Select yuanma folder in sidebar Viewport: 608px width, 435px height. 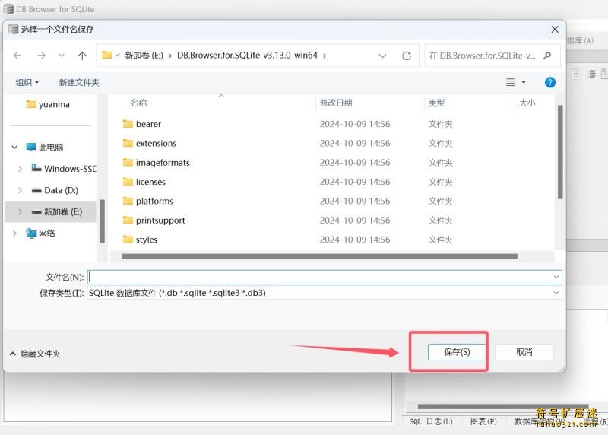(48, 104)
